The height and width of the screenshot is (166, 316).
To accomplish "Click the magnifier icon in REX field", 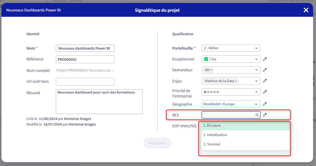I will (257, 115).
